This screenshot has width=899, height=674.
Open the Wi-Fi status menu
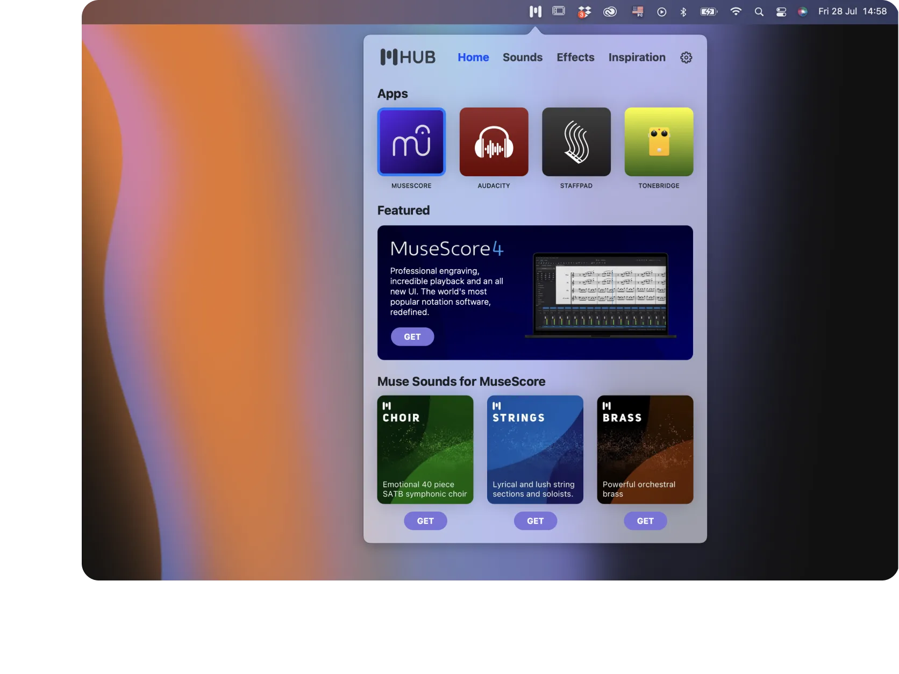tap(735, 11)
